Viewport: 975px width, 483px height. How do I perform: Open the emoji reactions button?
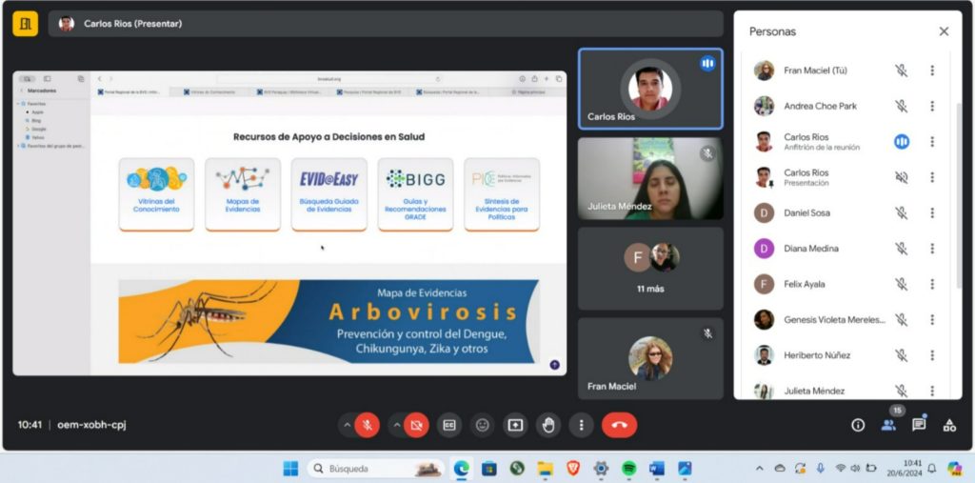coord(483,425)
